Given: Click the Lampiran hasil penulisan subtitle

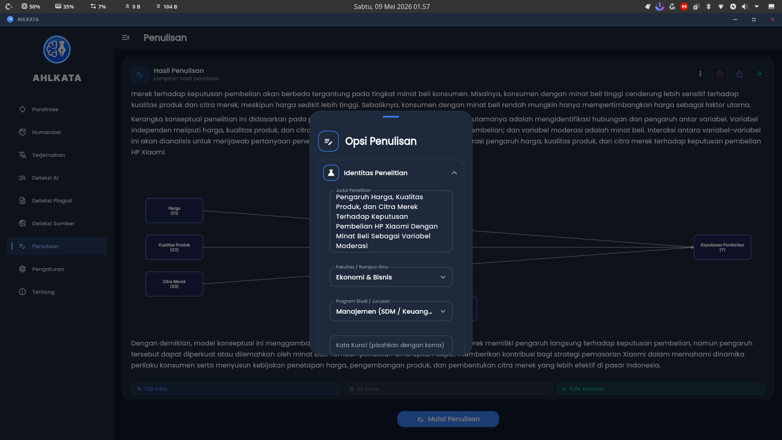Looking at the screenshot, I should pos(186,79).
